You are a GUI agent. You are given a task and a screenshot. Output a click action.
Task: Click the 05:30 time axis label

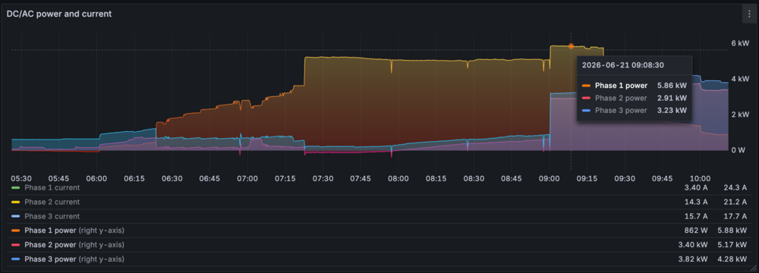20,179
